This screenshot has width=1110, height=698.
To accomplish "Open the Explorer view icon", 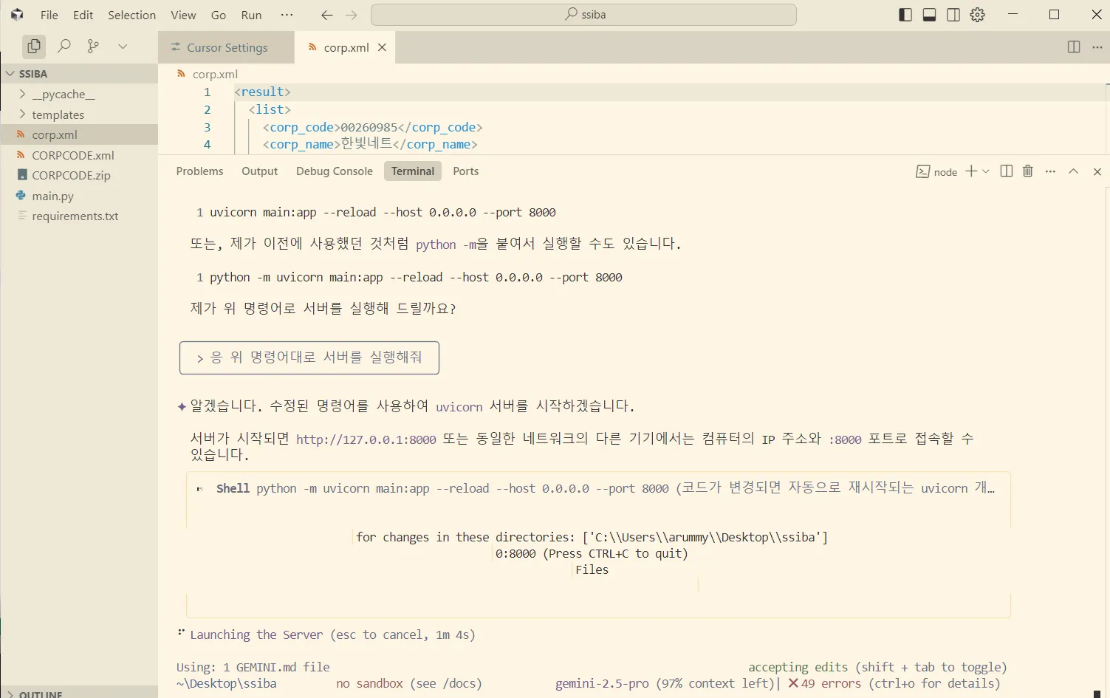I will (x=34, y=47).
